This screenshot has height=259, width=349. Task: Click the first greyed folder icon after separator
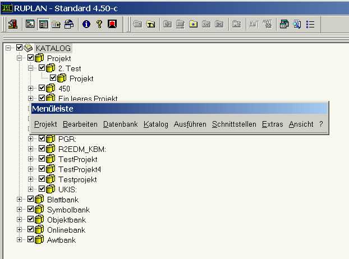[167, 24]
